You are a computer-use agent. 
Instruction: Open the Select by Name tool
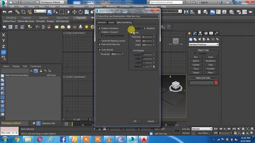tap(55, 12)
